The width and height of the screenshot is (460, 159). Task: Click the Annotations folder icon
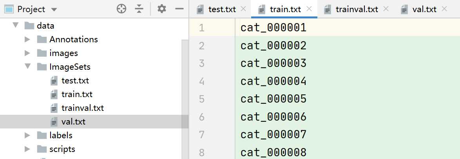tap(42, 39)
